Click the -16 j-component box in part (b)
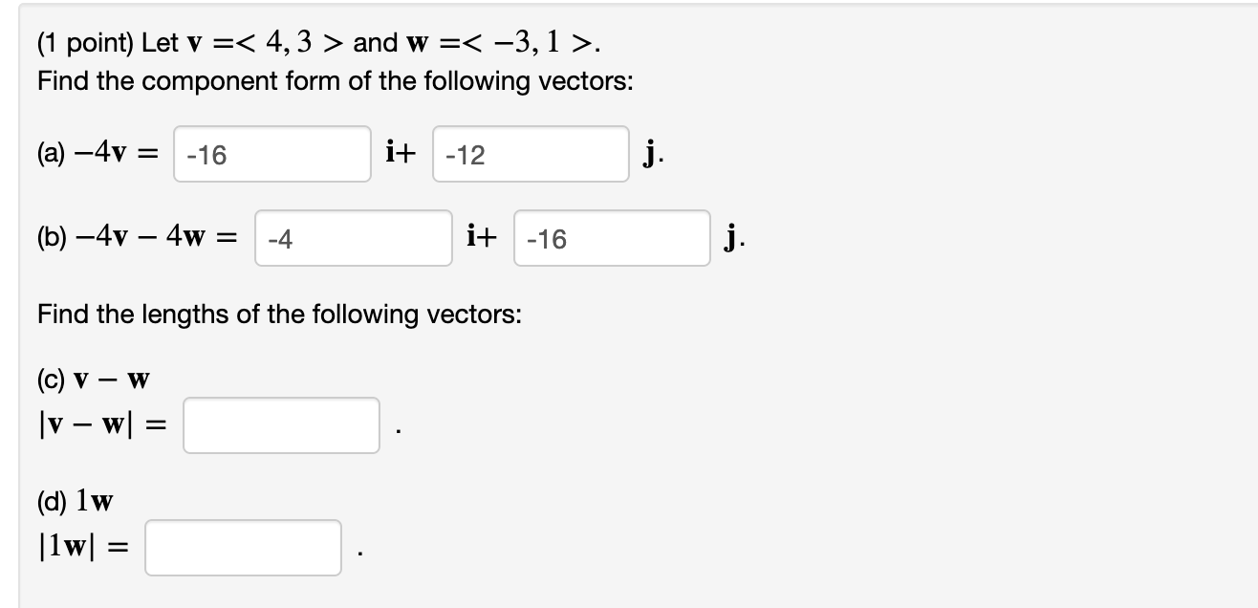 [611, 238]
